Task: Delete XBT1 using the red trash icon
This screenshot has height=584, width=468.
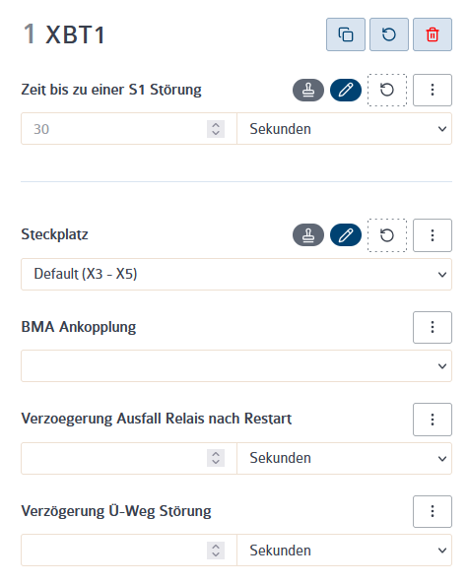Action: click(x=433, y=34)
